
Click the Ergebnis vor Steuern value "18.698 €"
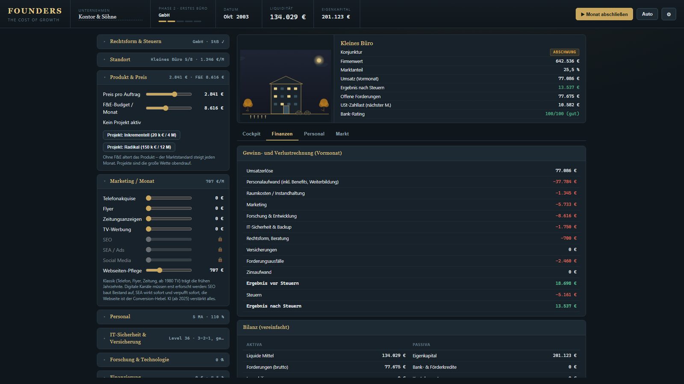tap(566, 283)
